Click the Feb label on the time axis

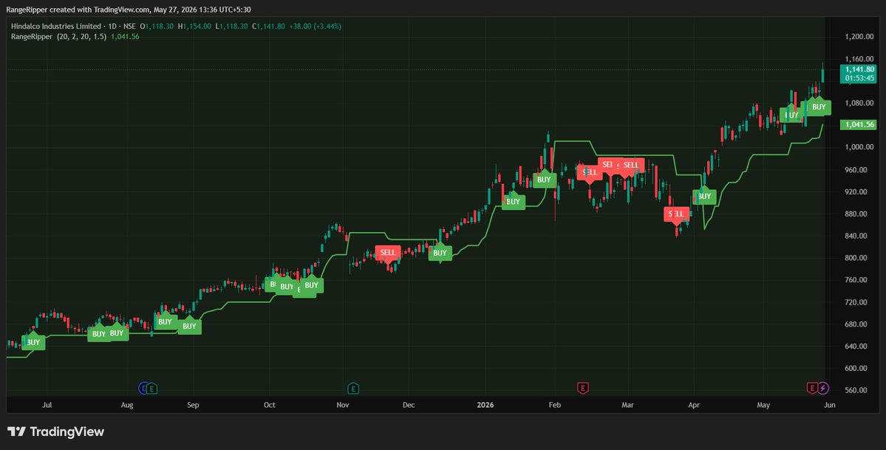click(555, 405)
